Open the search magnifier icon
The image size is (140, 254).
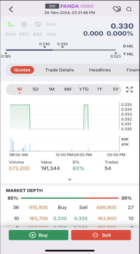point(129,9)
